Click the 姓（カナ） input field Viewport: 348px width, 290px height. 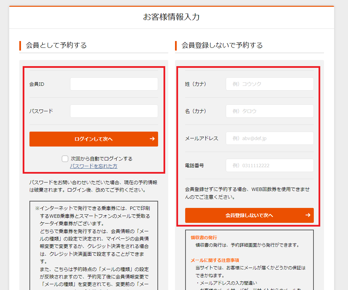point(270,84)
